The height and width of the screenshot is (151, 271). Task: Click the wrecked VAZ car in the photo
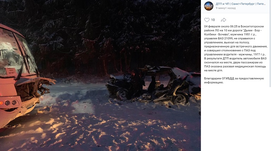153,85
